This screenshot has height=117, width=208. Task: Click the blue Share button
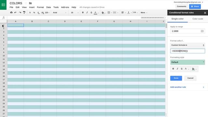tap(195, 6)
